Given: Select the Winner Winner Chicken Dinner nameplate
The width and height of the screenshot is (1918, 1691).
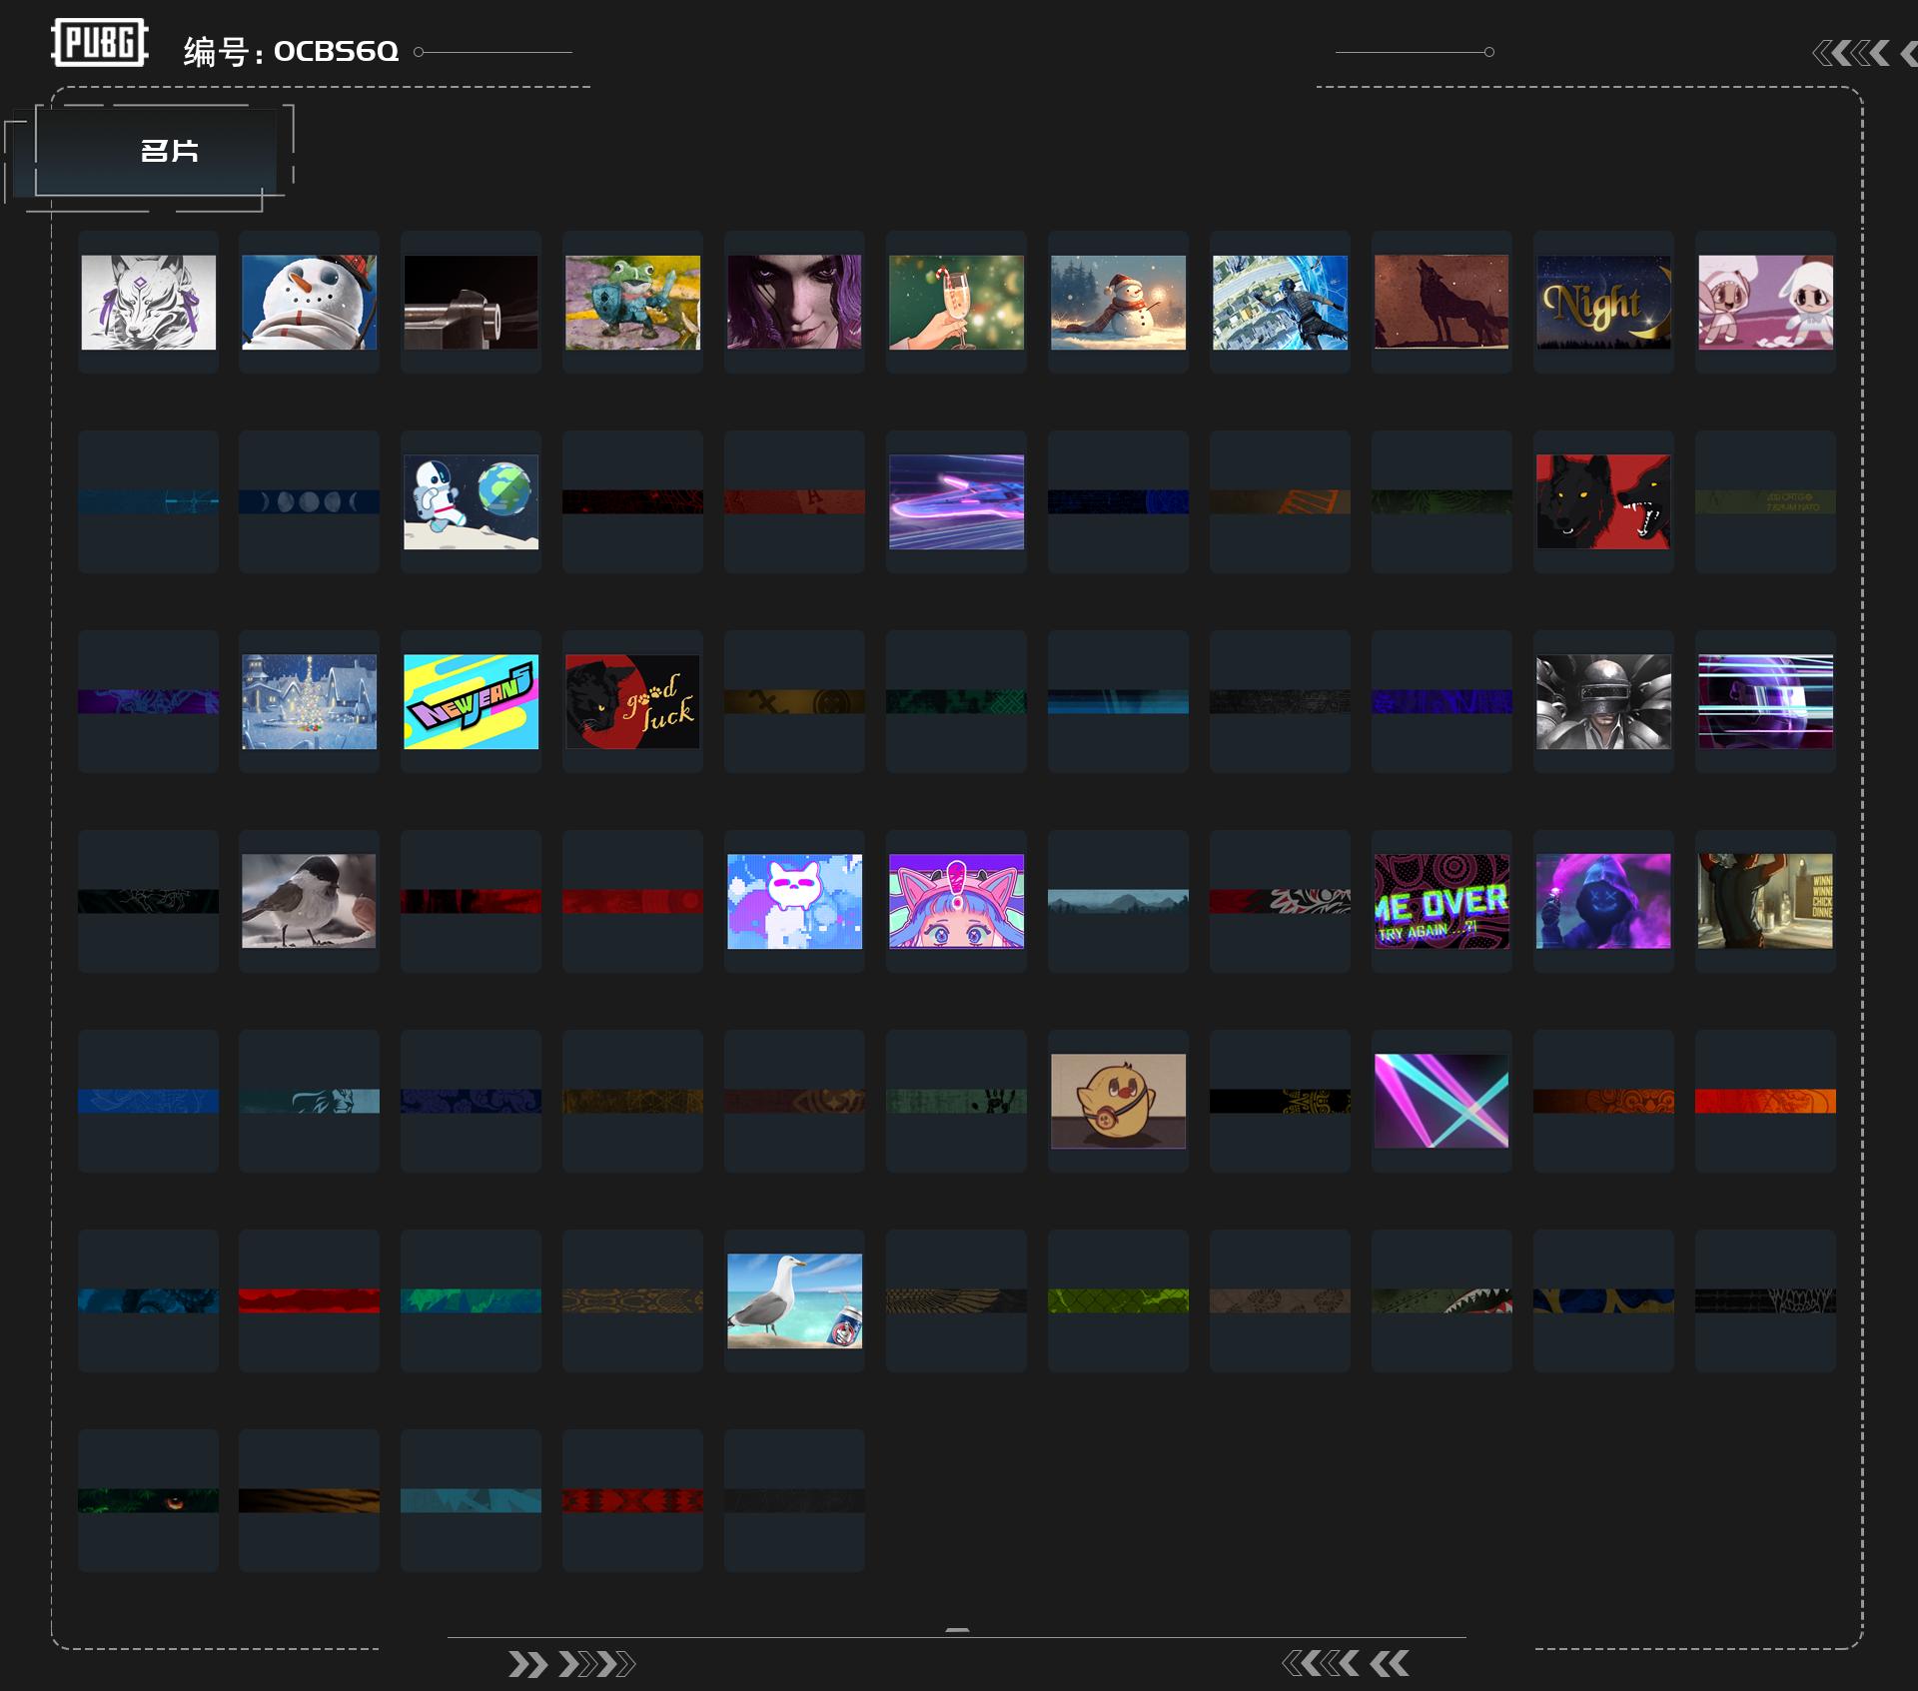Looking at the screenshot, I should tap(1765, 901).
